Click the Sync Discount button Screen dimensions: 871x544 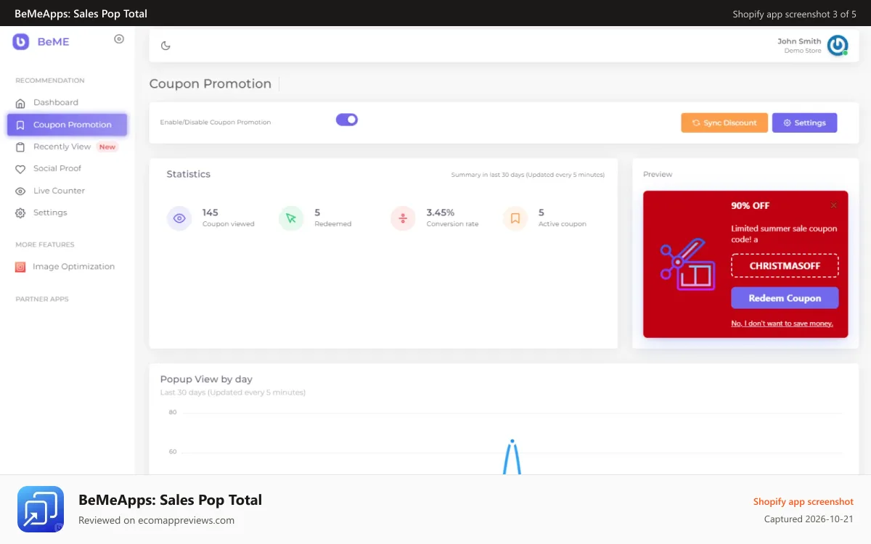pos(724,123)
